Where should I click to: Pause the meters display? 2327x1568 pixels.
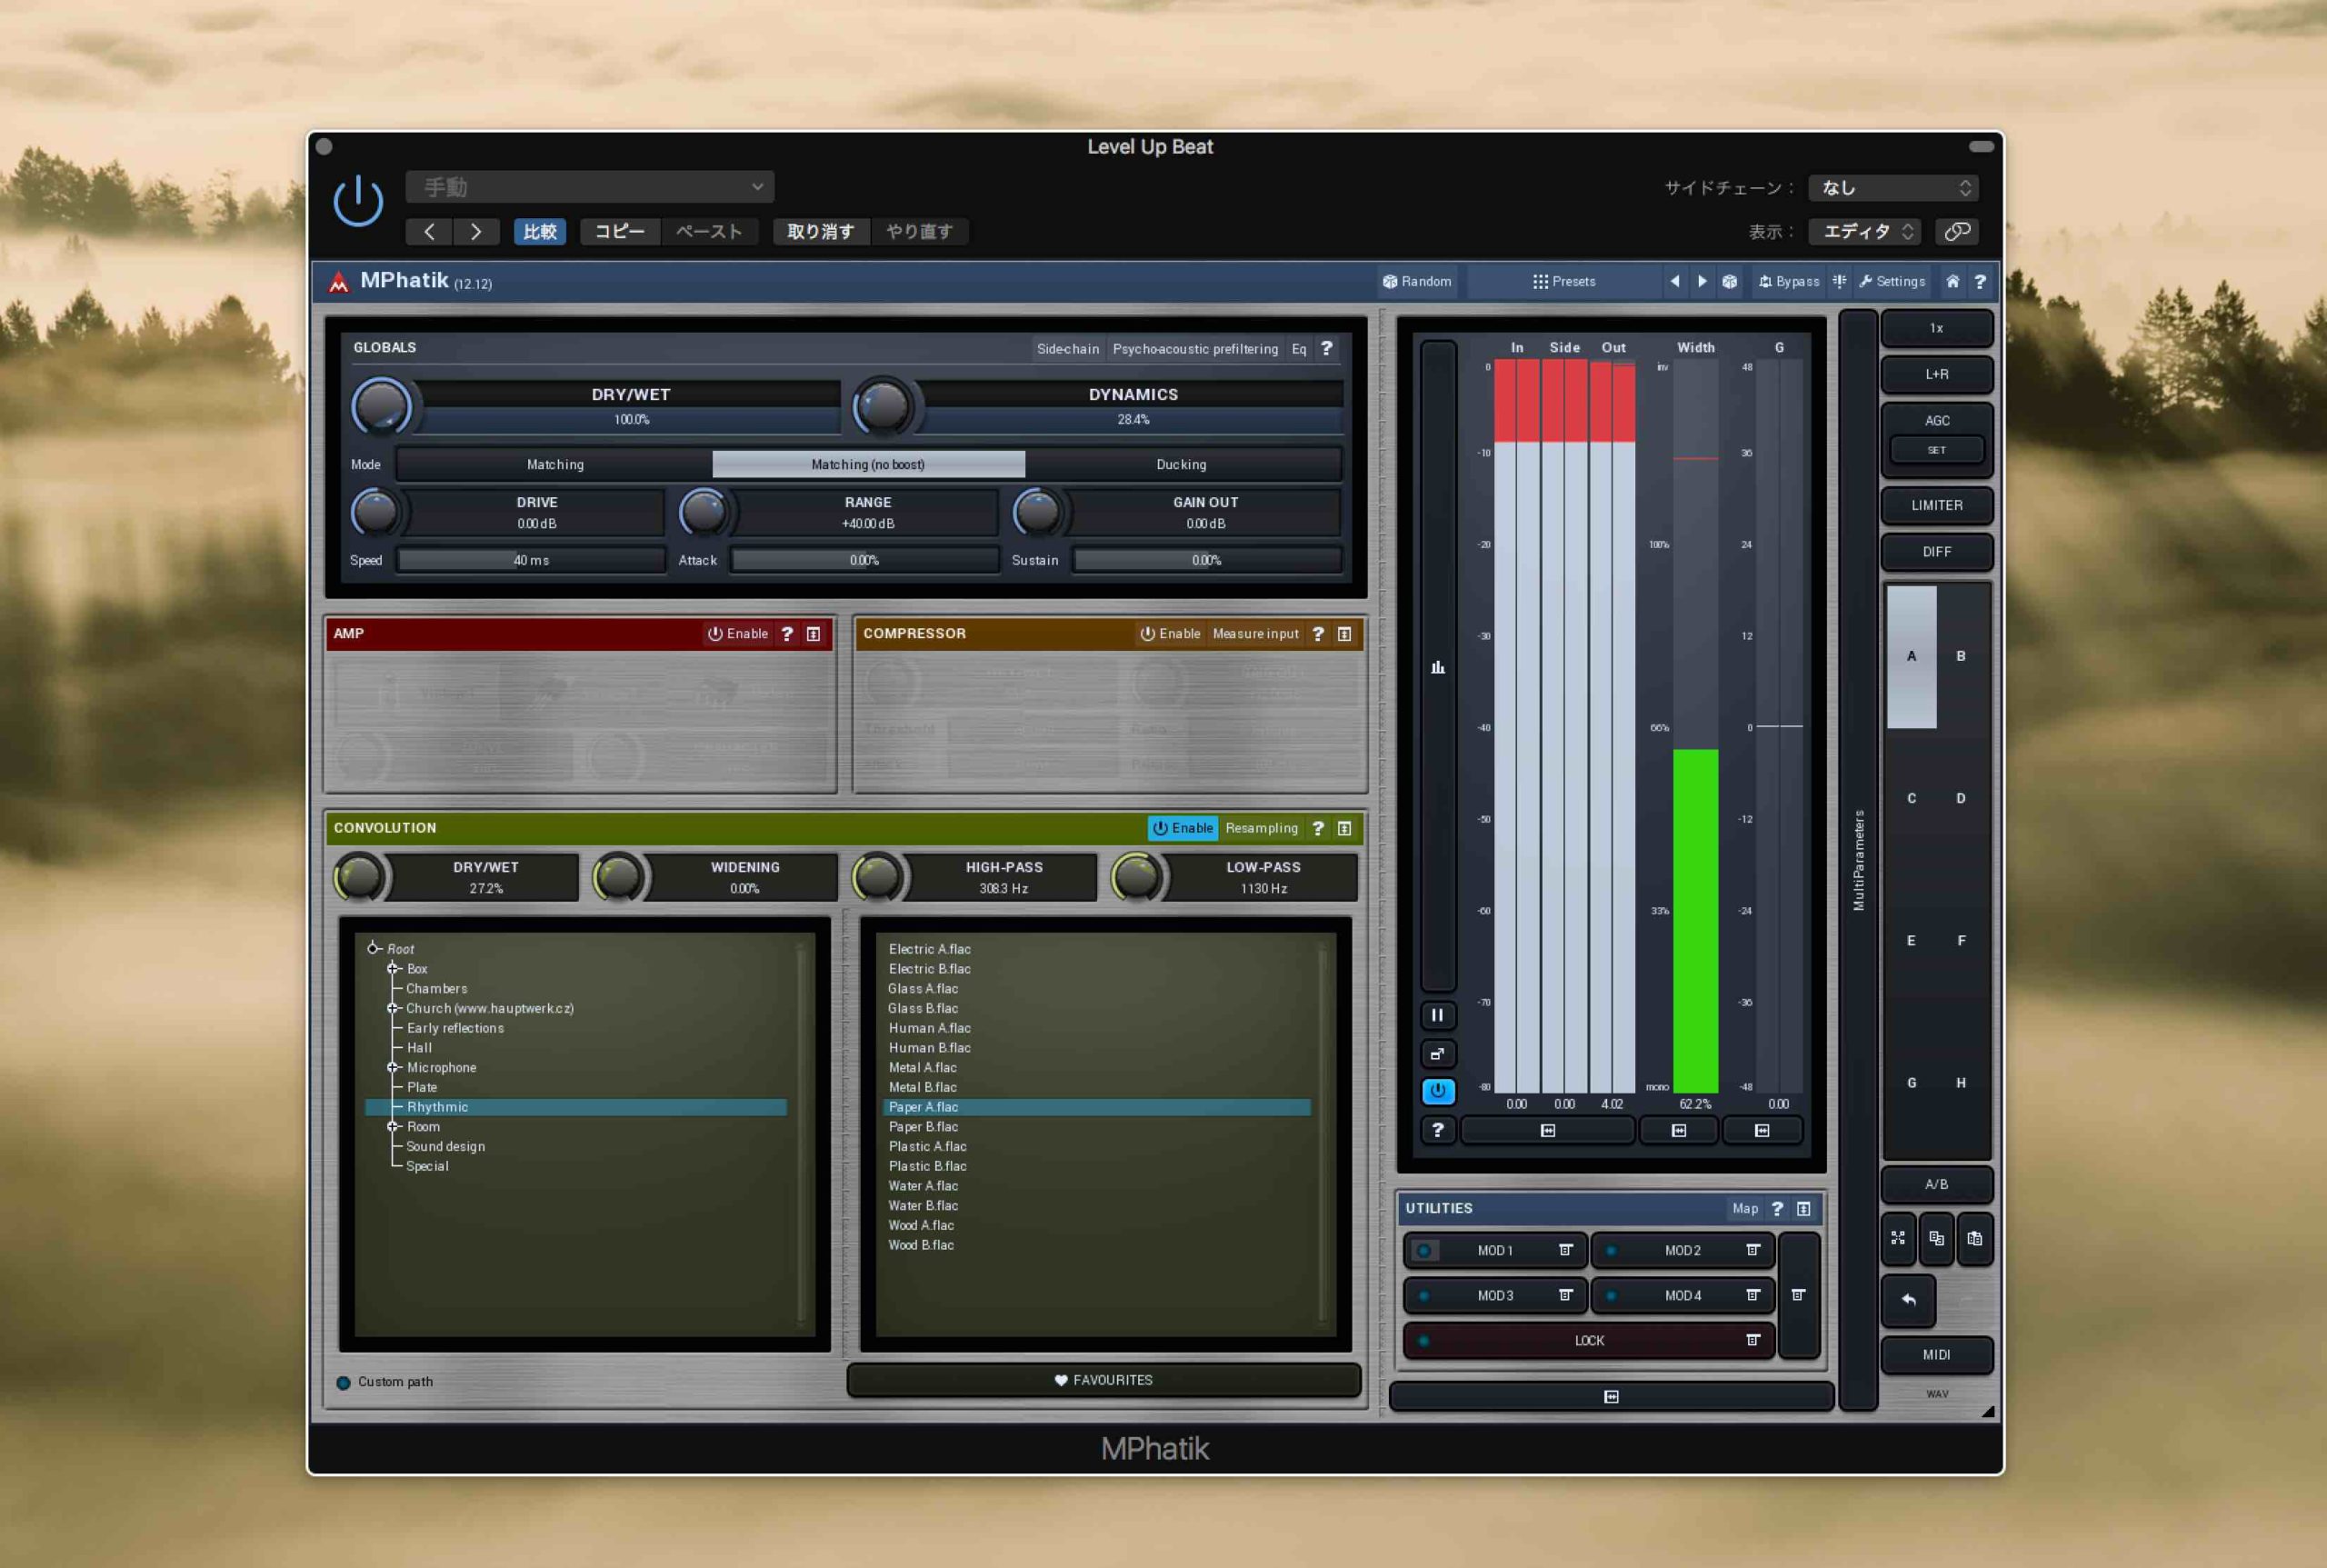point(1437,1015)
